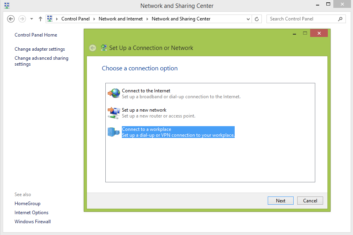Click the Connect to the Internet globe icon
This screenshot has width=353, height=235.
coord(114,93)
